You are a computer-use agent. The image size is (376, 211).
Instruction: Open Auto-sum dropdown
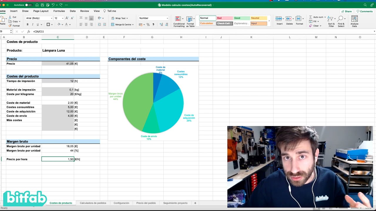325,17
